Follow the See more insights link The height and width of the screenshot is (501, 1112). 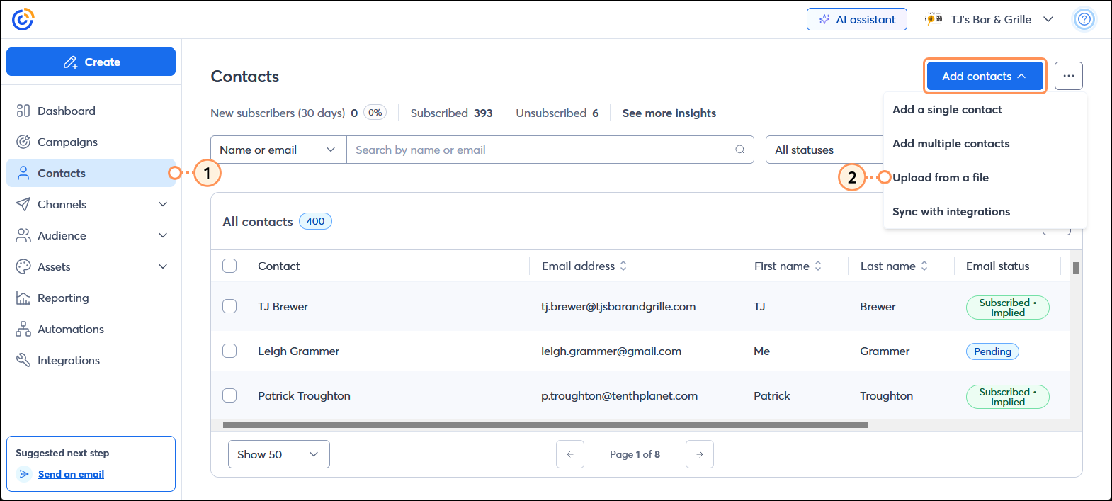[669, 113]
